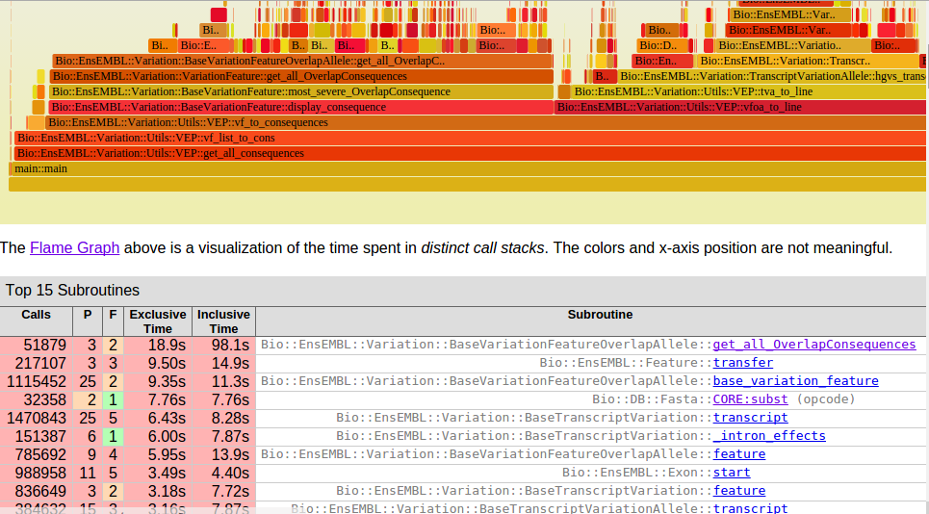Follow the base_variation_feature subroutine link

coord(795,381)
